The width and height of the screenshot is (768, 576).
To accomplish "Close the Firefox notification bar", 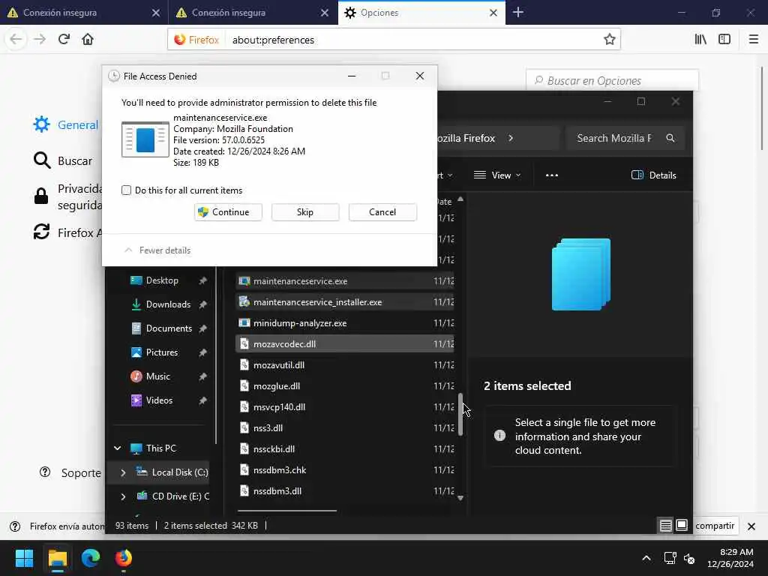I will (751, 526).
